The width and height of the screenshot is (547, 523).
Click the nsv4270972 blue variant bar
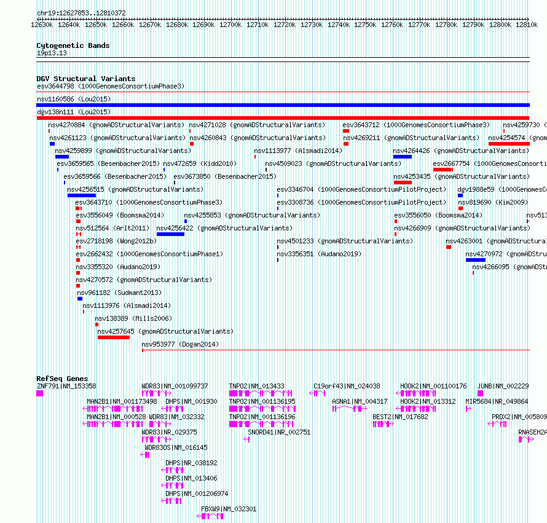tap(476, 260)
